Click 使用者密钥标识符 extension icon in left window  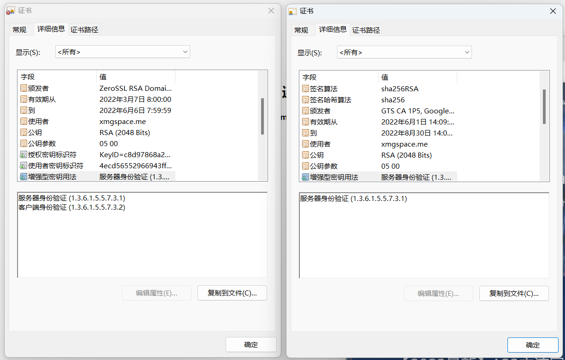tap(23, 165)
